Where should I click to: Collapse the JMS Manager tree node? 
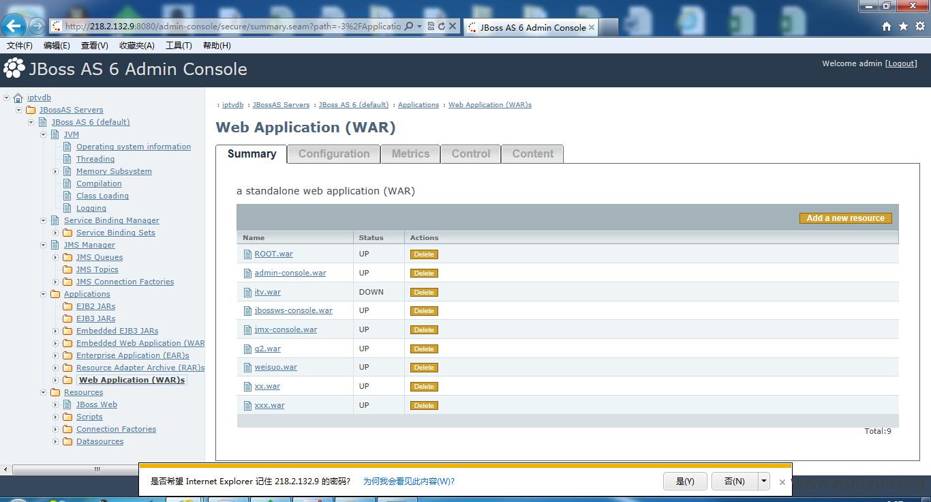coord(44,245)
